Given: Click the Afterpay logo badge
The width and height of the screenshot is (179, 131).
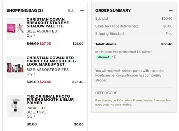Looking at the screenshot, I should coord(103,57).
